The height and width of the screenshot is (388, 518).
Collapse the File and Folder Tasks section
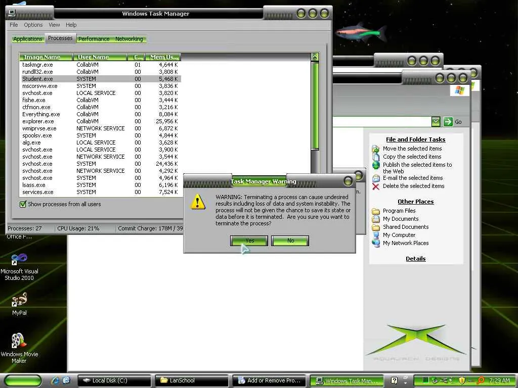tap(415, 139)
